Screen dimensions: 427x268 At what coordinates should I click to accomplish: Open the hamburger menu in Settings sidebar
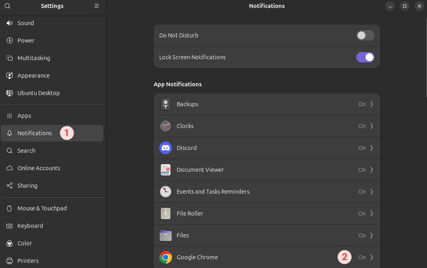pyautogui.click(x=97, y=6)
